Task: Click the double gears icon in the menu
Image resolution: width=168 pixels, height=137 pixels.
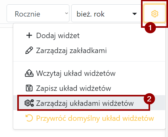Action: pos(29,103)
